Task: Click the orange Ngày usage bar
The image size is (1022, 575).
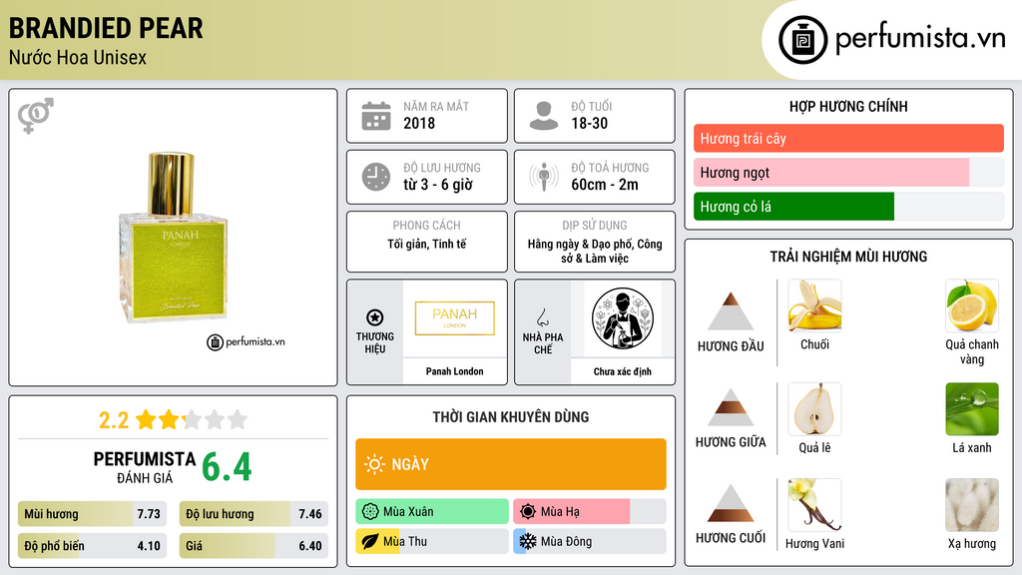Action: tap(511, 464)
